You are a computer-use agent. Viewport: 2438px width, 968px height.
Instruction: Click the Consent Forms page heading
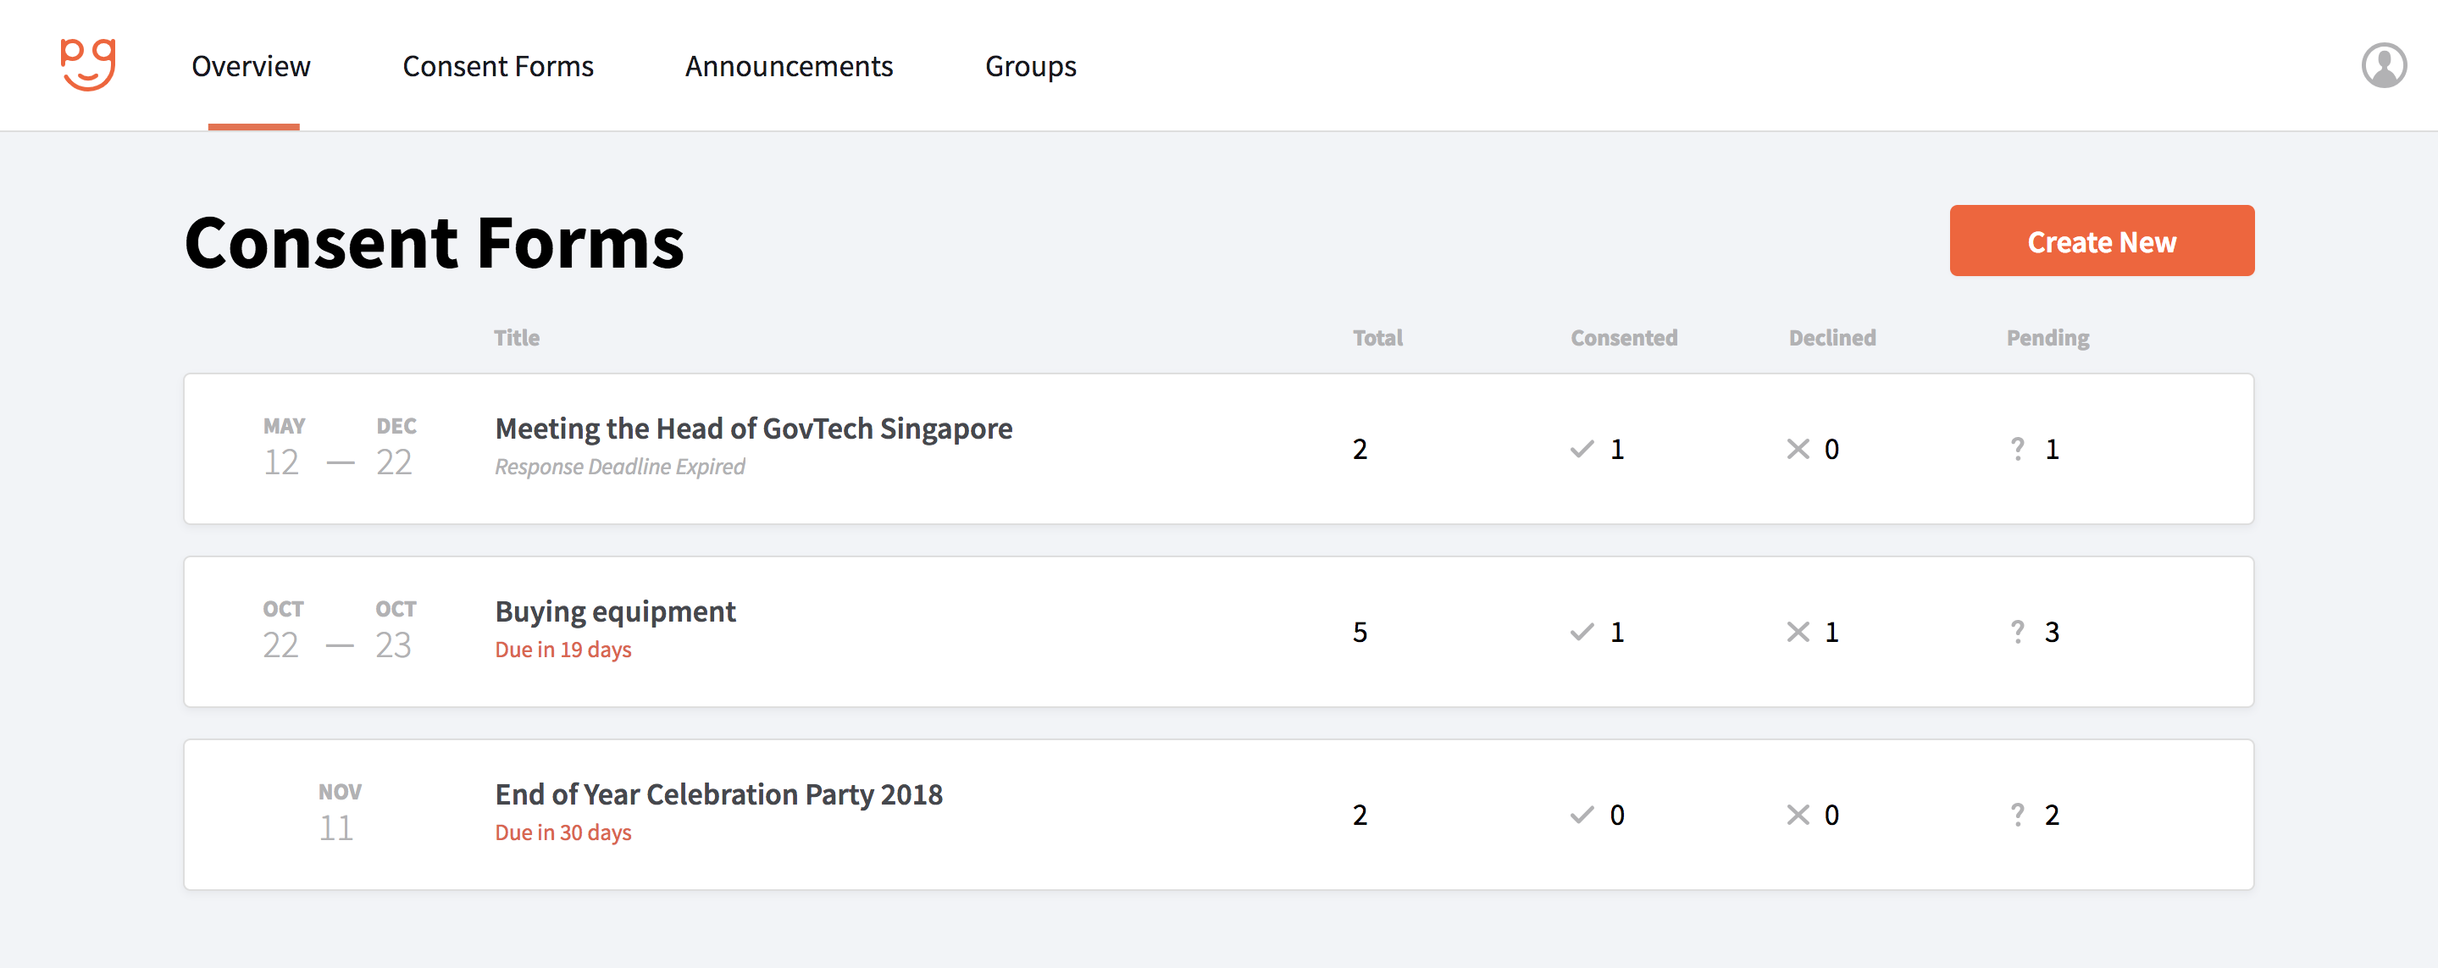pyautogui.click(x=434, y=242)
